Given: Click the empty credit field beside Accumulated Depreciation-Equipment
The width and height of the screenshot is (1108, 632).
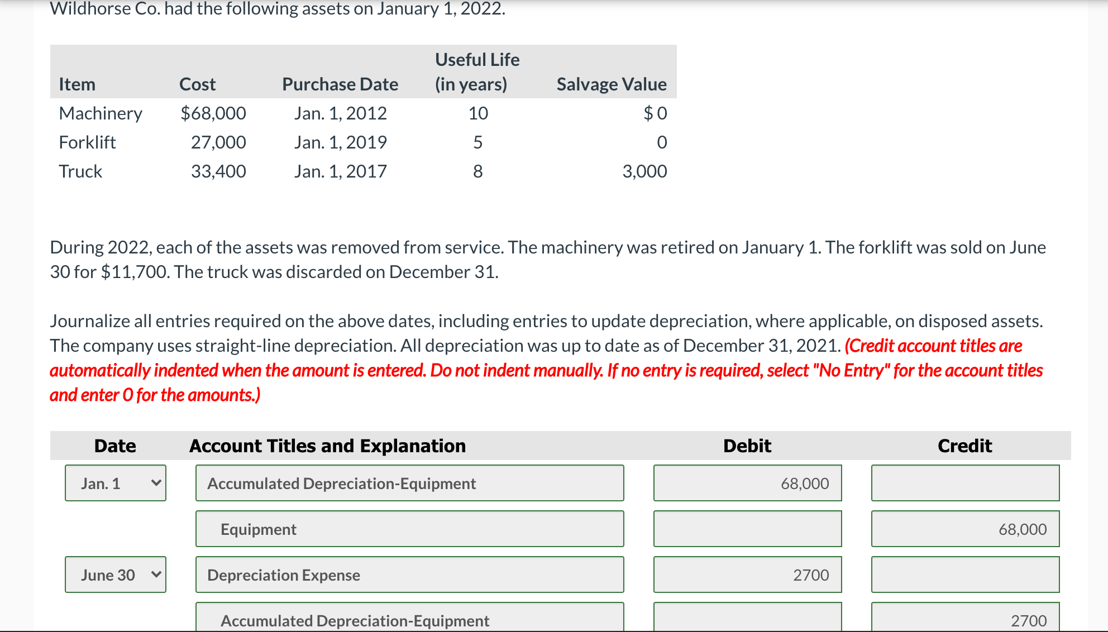Looking at the screenshot, I should click(964, 482).
